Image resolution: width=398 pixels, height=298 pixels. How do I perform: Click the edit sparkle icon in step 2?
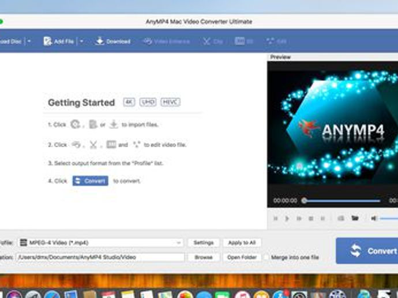pyautogui.click(x=137, y=144)
